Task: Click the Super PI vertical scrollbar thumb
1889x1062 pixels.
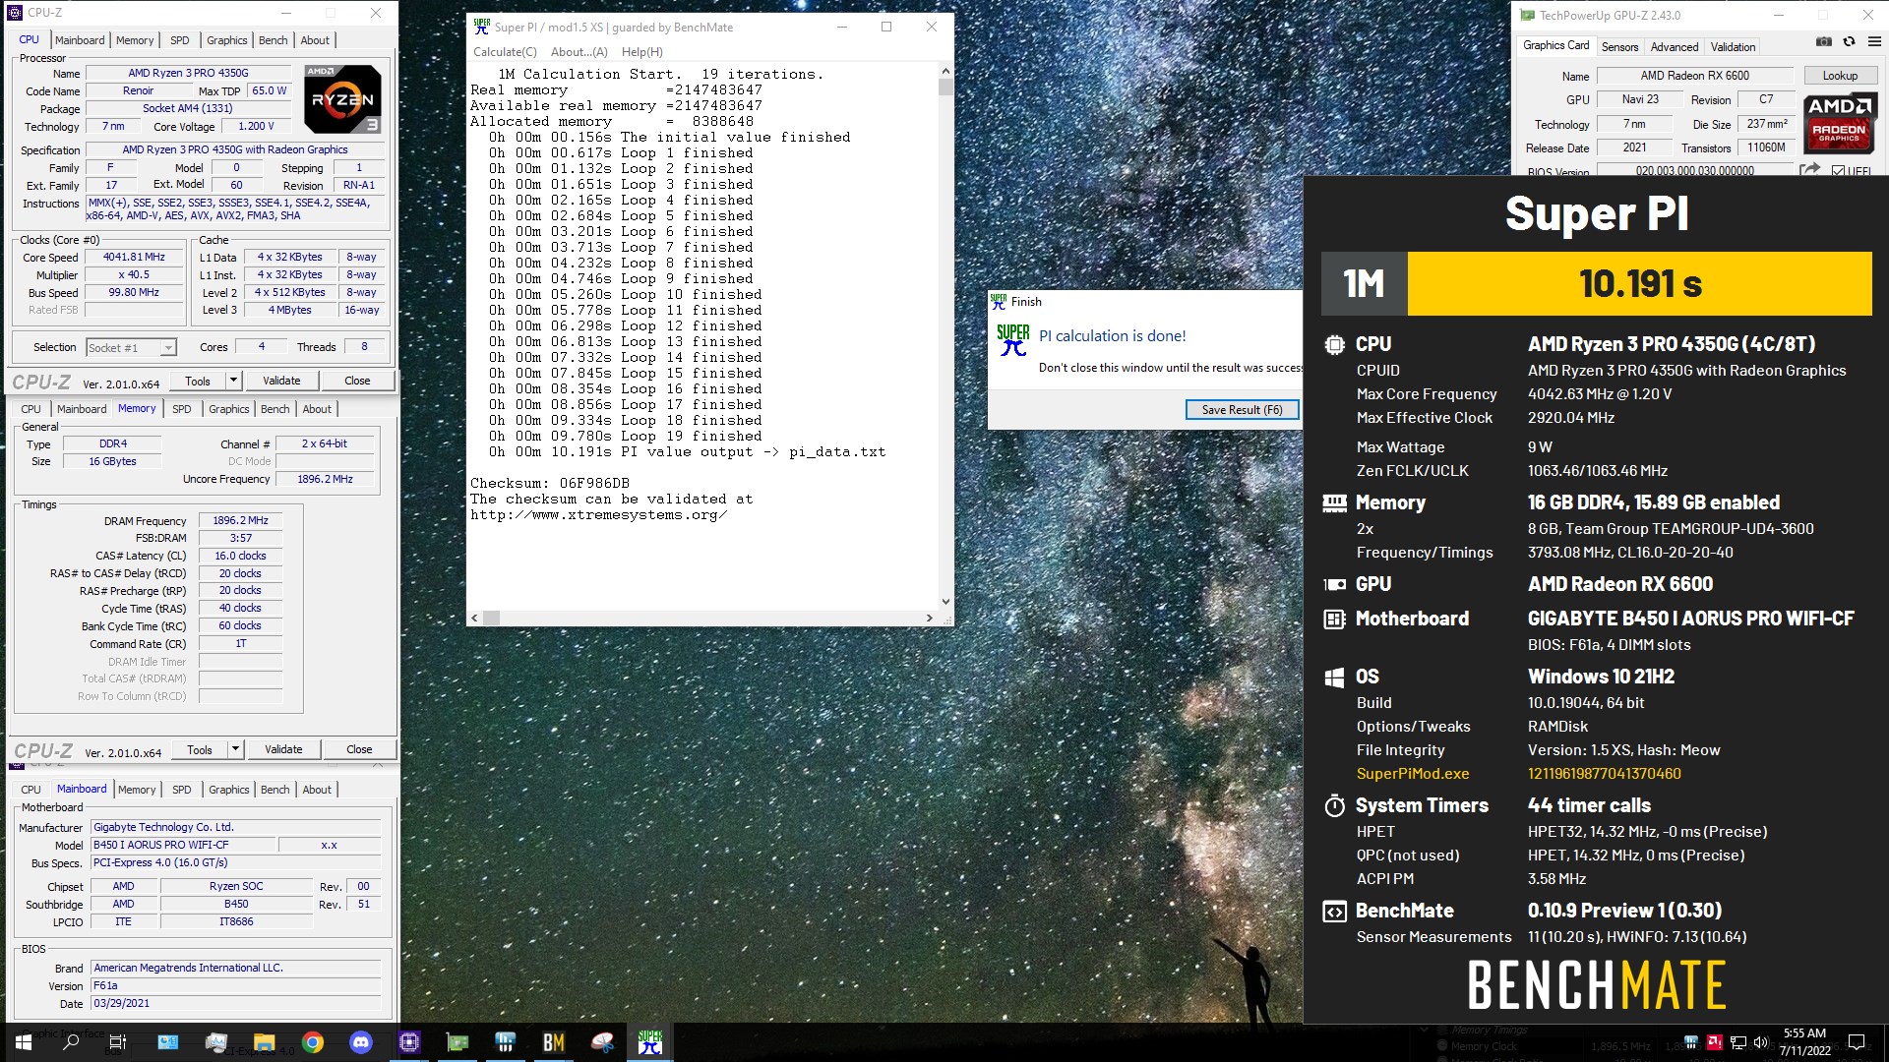Action: 945,88
